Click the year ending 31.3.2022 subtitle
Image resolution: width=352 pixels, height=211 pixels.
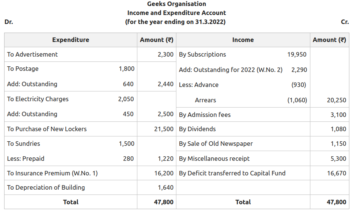pos(175,22)
